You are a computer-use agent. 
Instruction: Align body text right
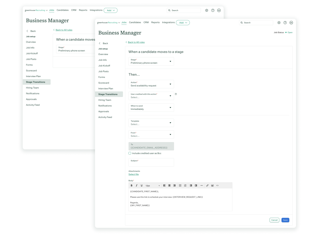(x=174, y=185)
